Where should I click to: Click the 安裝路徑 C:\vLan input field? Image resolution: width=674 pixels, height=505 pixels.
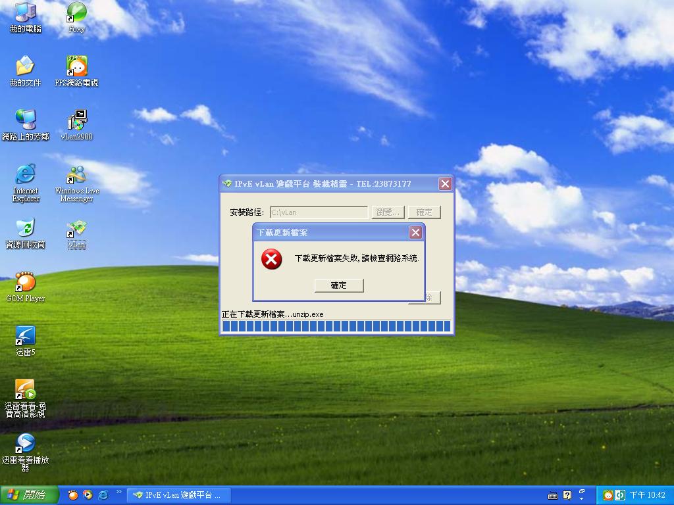(x=319, y=212)
